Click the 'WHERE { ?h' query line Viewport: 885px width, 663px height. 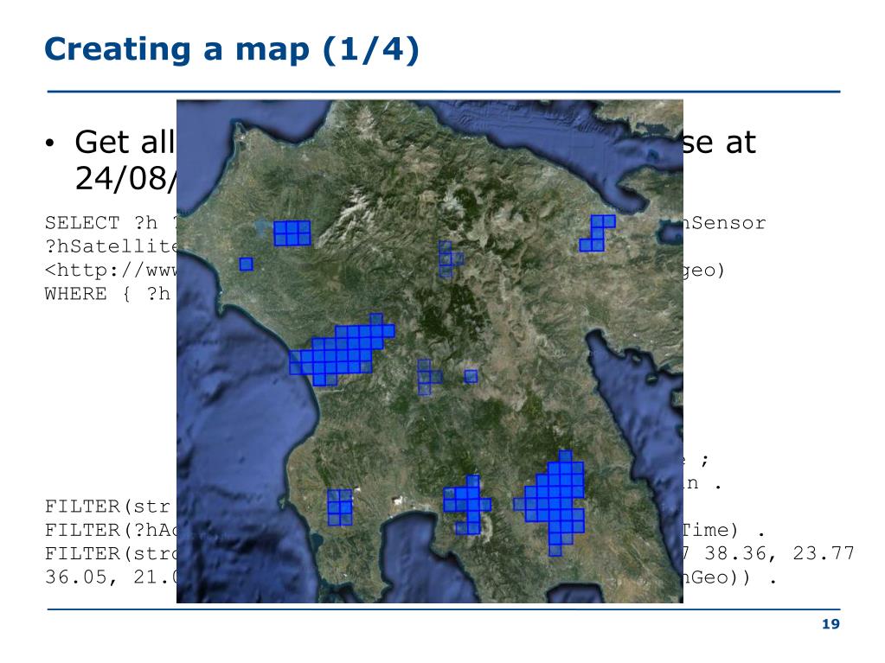click(x=107, y=294)
